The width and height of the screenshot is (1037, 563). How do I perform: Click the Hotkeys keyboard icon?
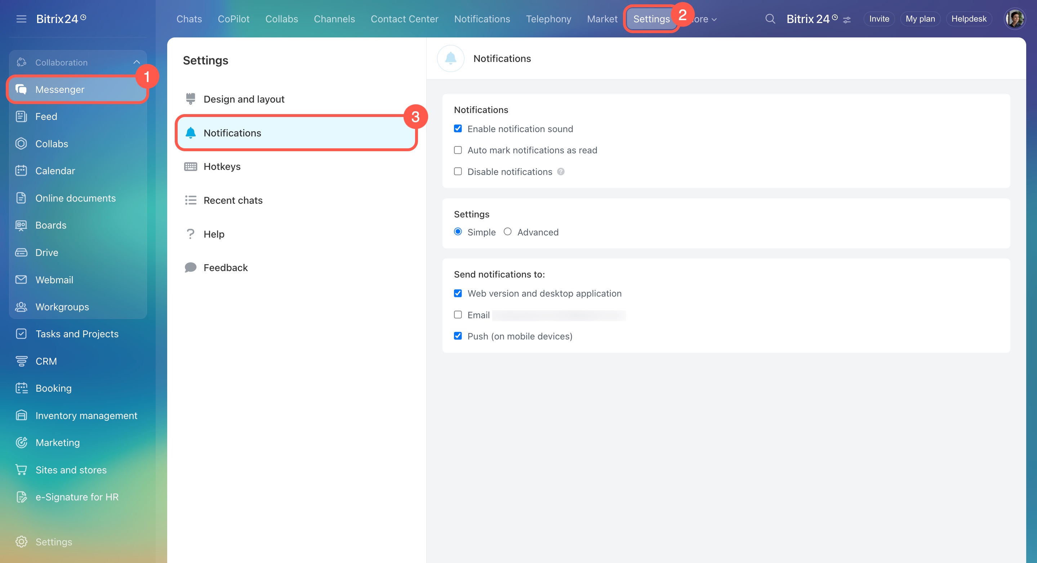(x=190, y=166)
